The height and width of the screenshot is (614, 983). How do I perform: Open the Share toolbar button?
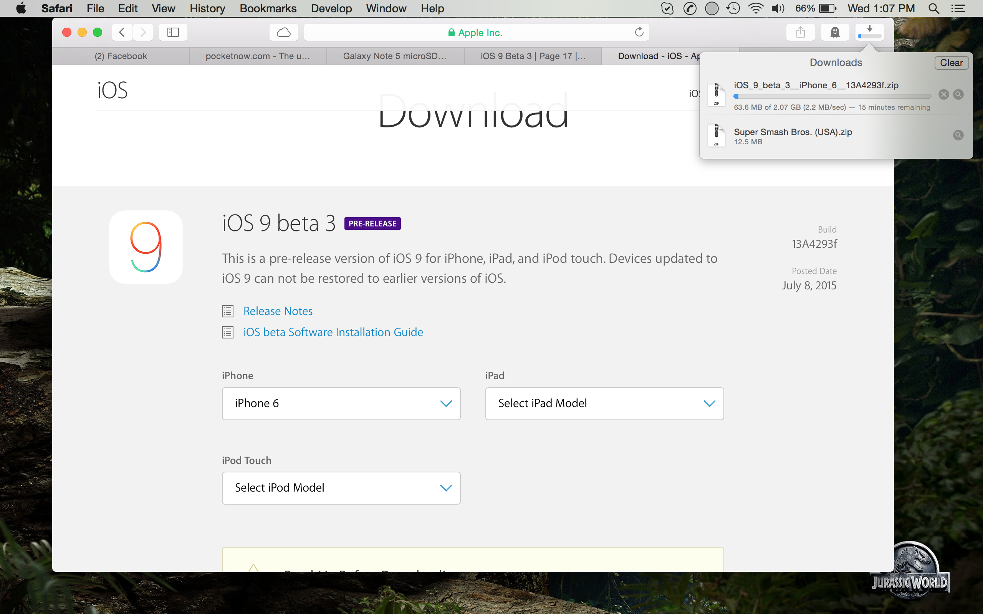click(x=800, y=32)
